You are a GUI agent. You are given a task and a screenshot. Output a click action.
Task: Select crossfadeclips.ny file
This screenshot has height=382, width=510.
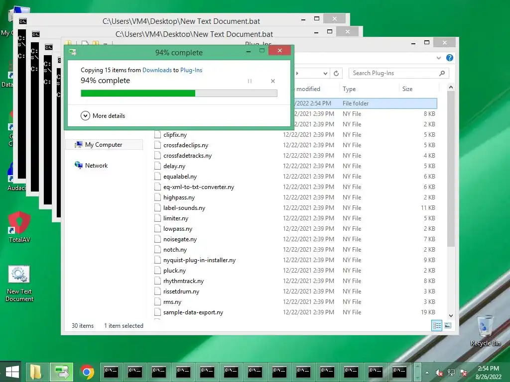coord(186,145)
